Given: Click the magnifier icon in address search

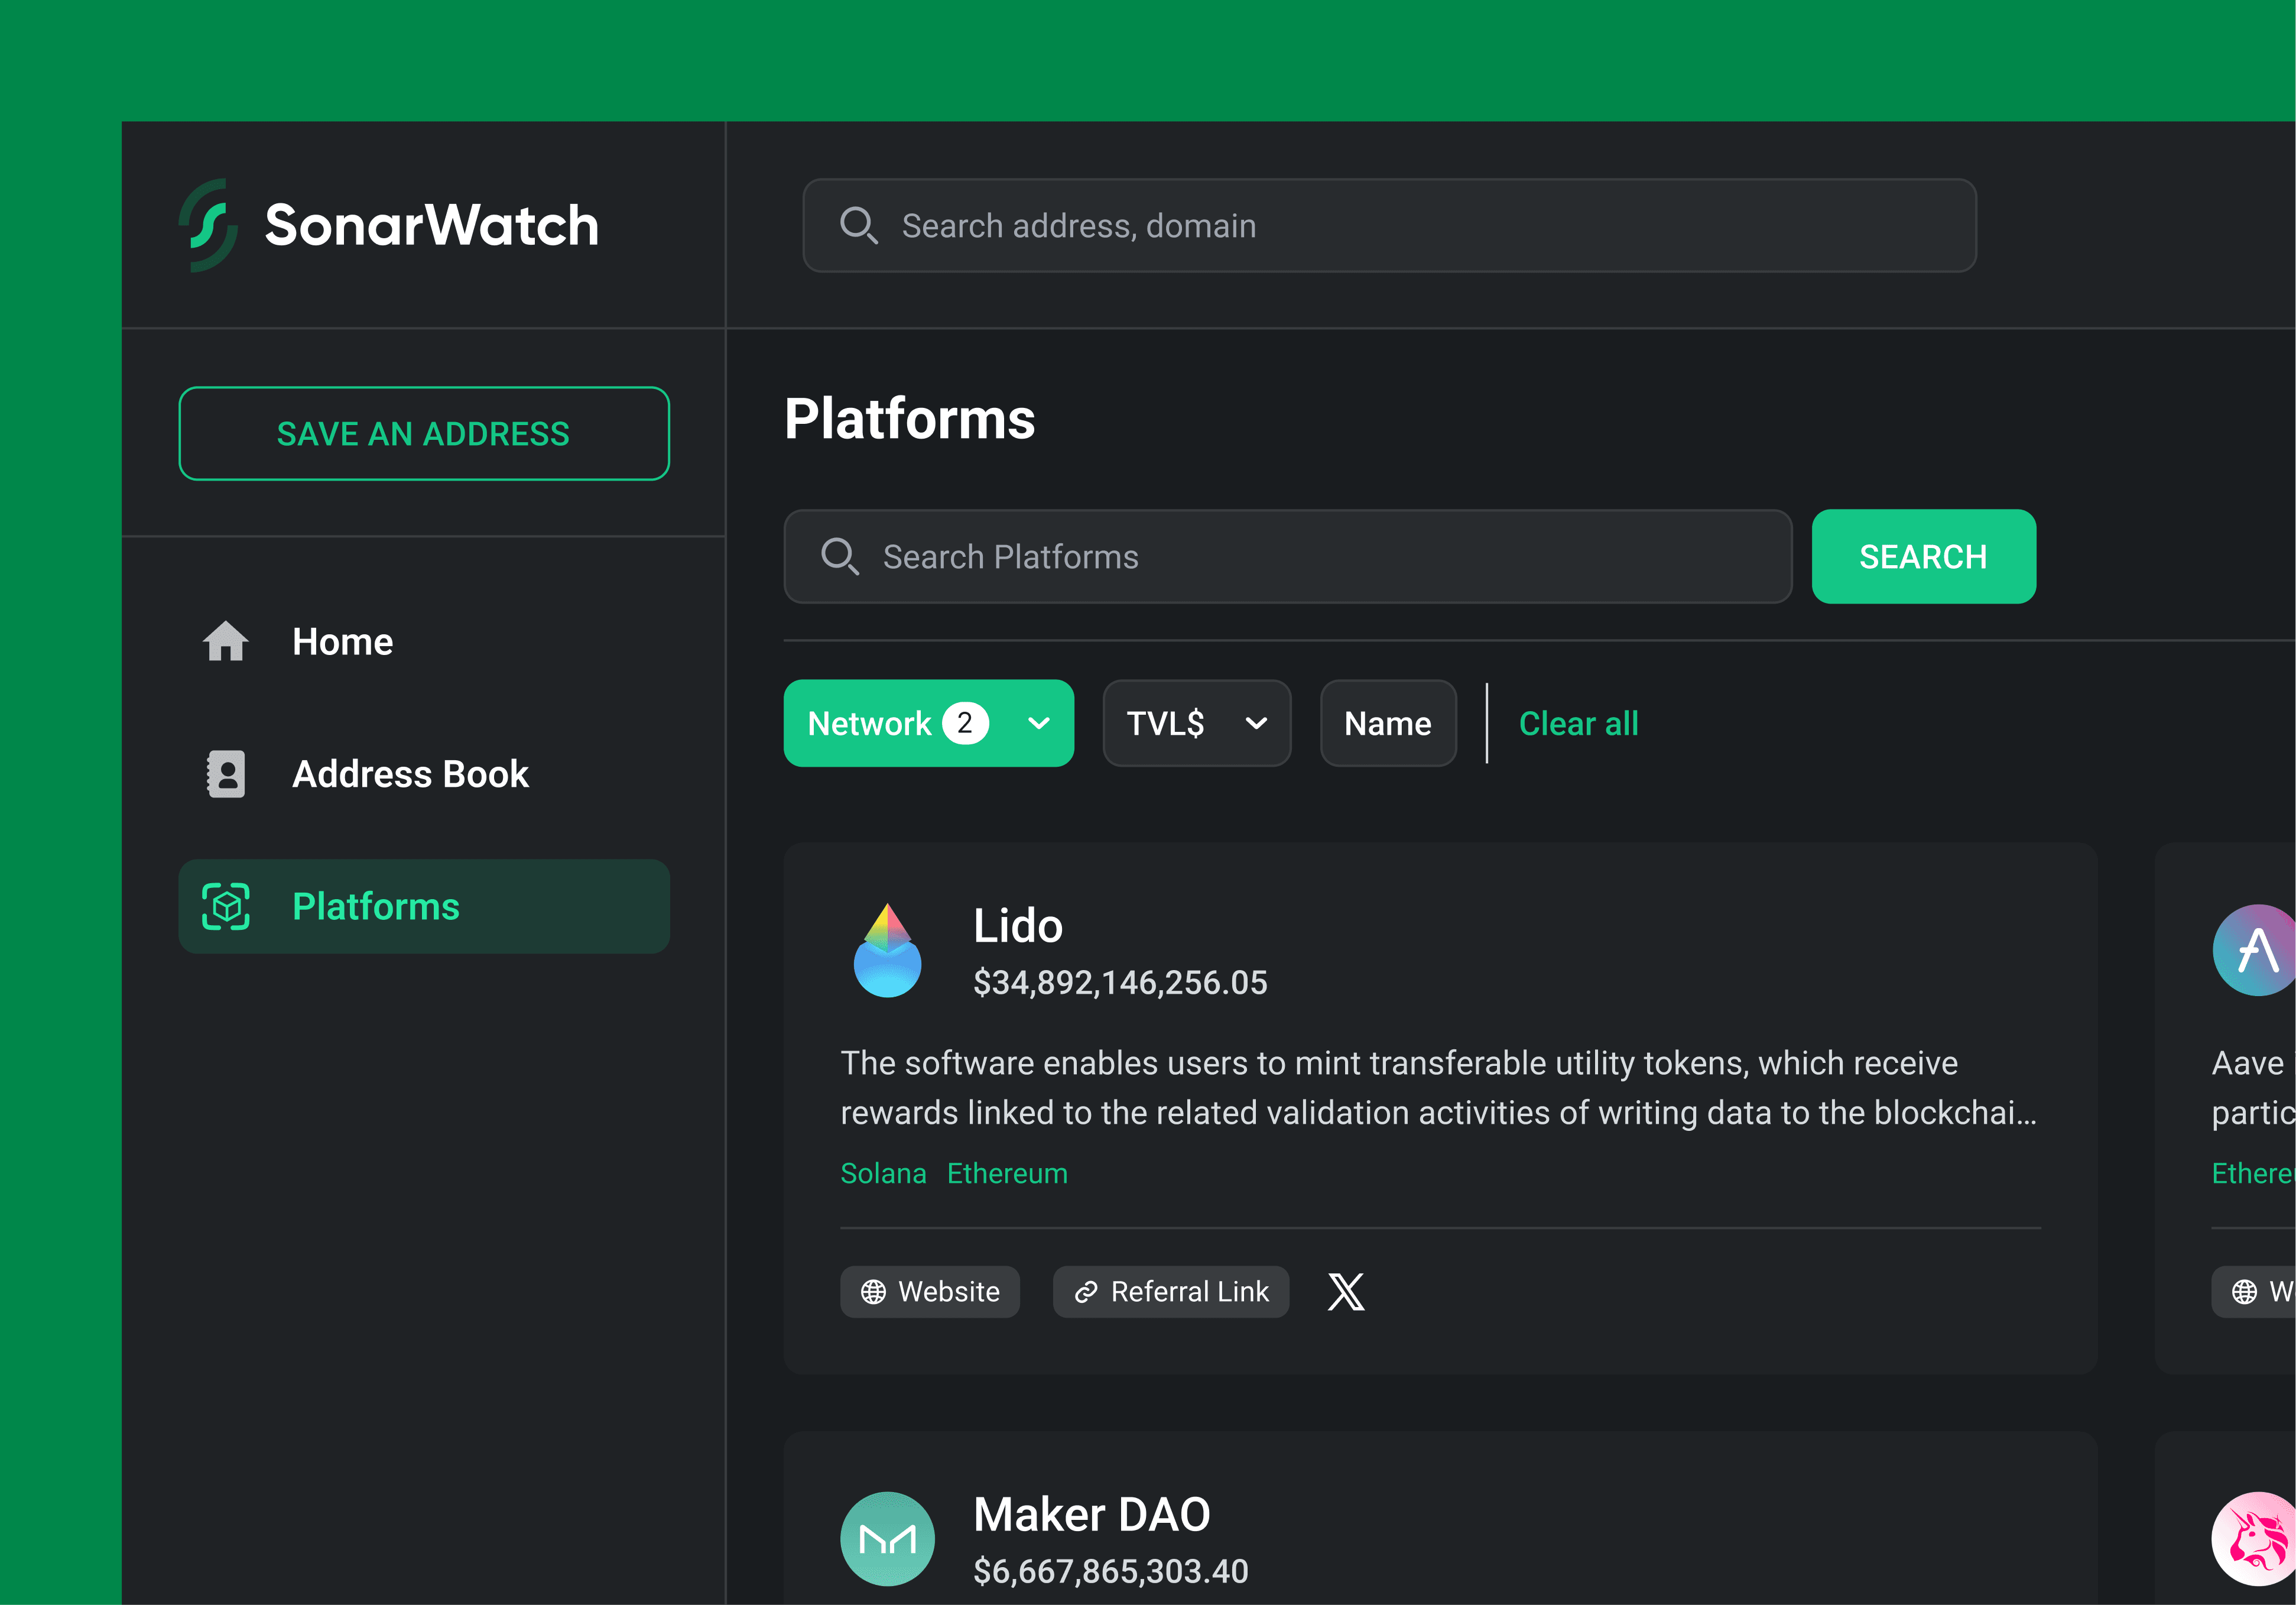Looking at the screenshot, I should [x=858, y=226].
